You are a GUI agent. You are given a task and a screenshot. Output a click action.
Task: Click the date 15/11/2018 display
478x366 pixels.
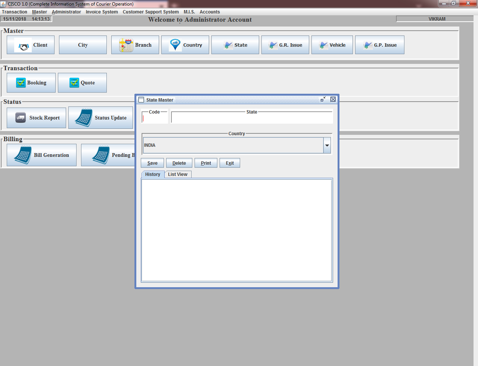click(x=15, y=19)
